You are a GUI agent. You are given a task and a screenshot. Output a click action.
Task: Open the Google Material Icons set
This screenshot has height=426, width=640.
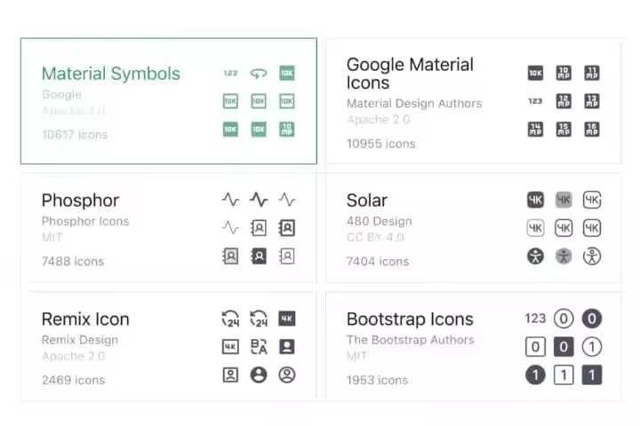410,74
